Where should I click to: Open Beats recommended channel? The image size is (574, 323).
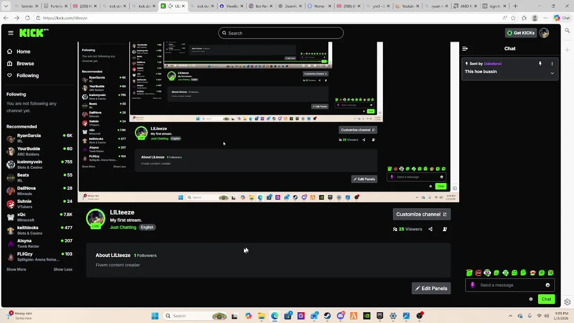pyautogui.click(x=39, y=178)
